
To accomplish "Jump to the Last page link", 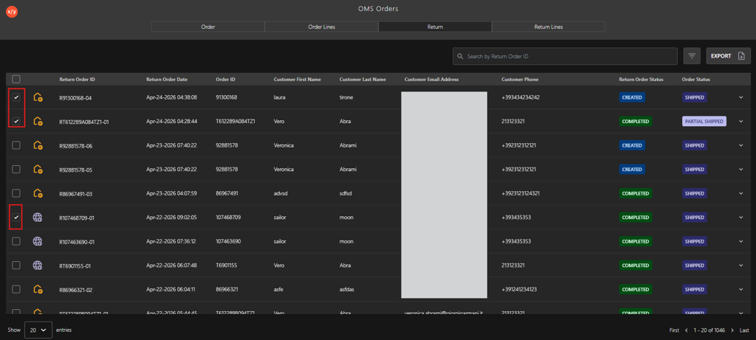I will click(744, 330).
